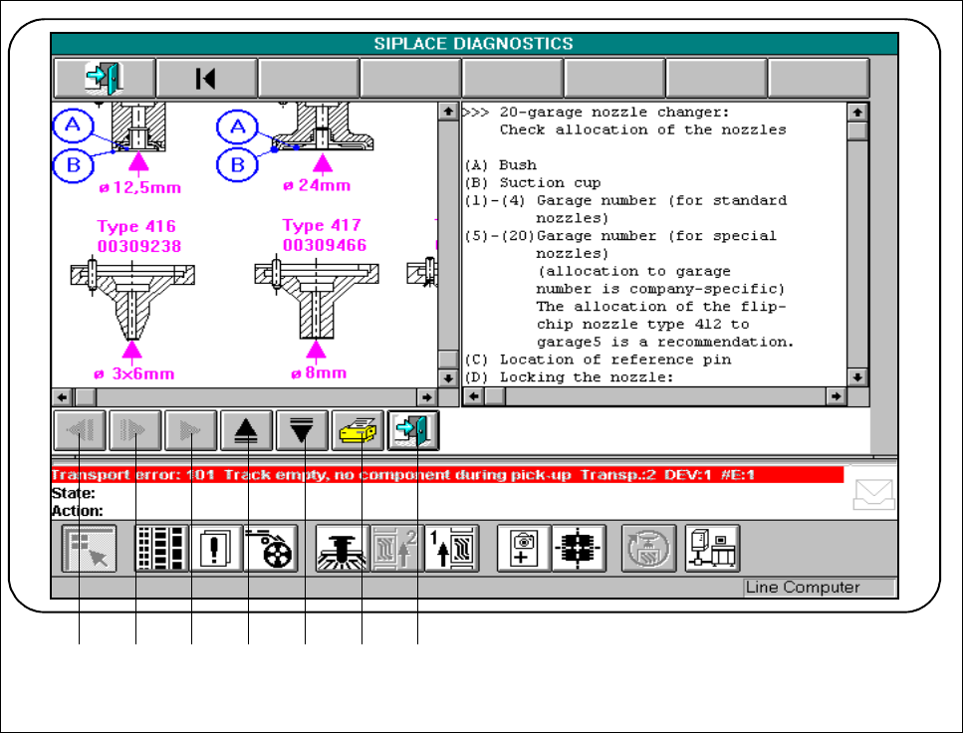Click the SIPLACE DIAGNOSTICS title bar
Viewport: 963px width, 733px height.
(473, 44)
